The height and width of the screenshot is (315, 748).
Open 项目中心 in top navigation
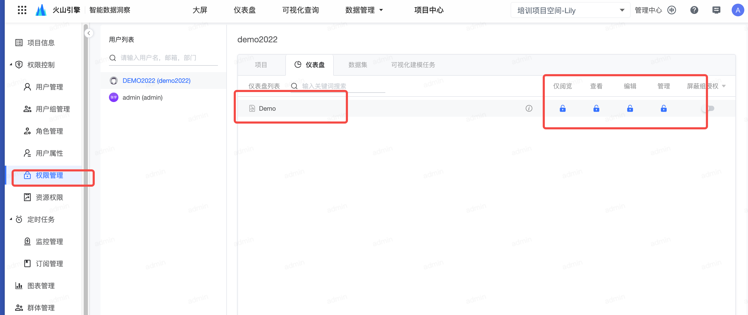point(429,10)
